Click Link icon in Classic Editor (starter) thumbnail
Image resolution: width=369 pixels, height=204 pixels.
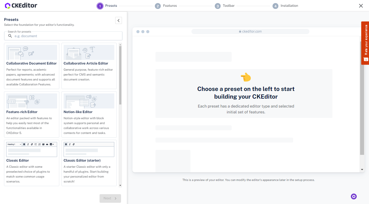(74, 144)
